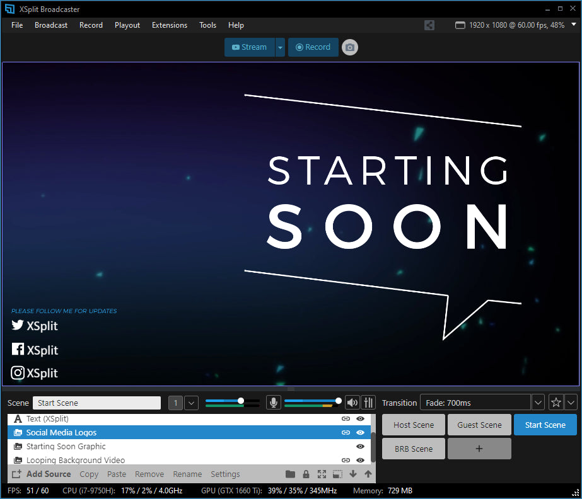Click the share icon in menu bar
Viewport: 582px width, 499px height.
pyautogui.click(x=429, y=25)
